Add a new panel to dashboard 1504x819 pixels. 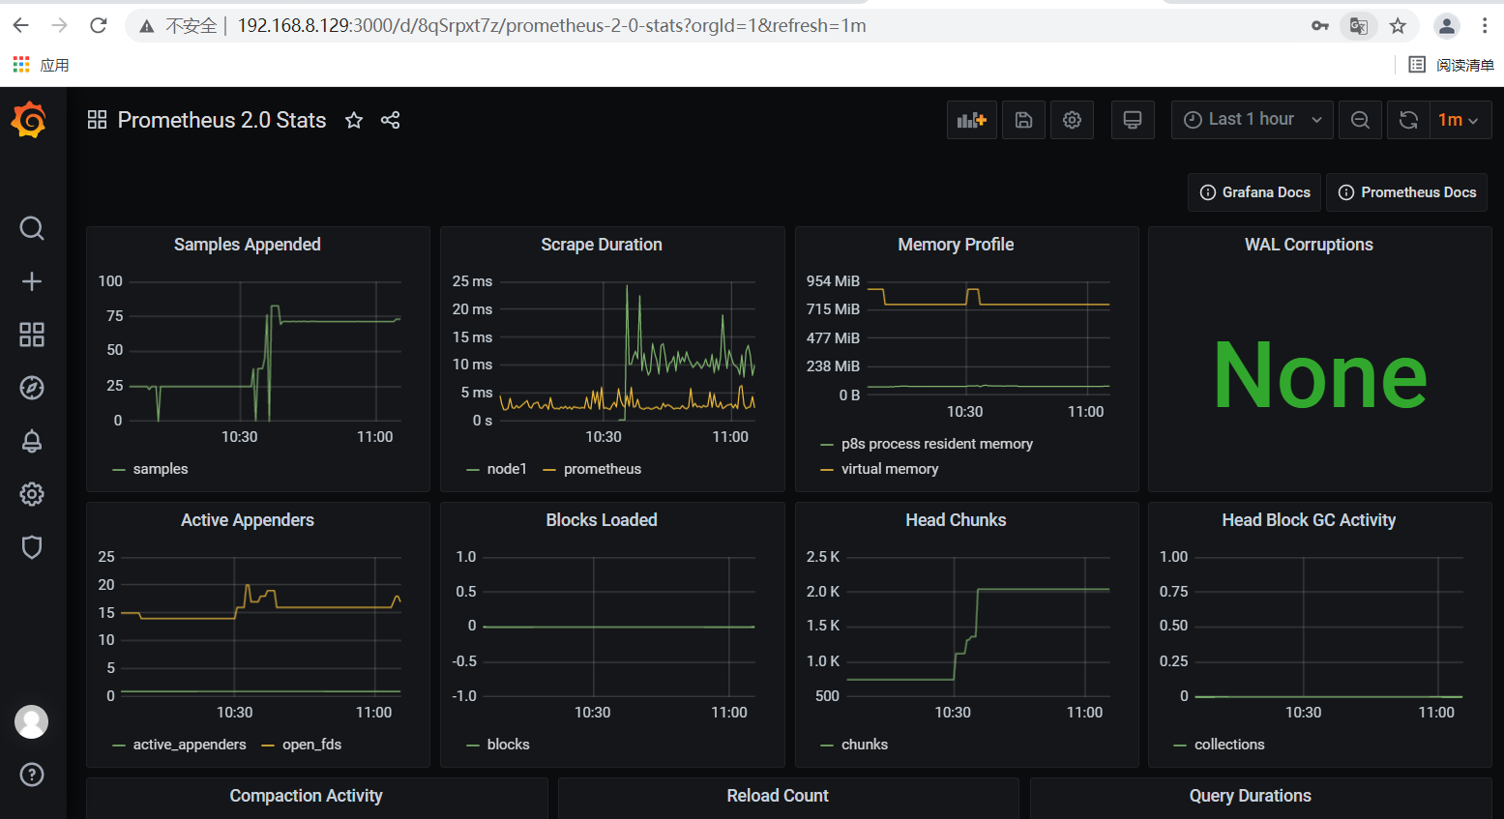coord(971,120)
